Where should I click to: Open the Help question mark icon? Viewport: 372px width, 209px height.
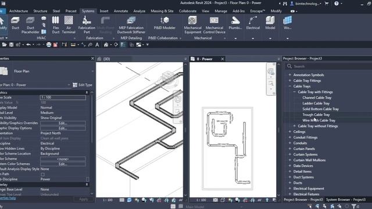(337, 3)
